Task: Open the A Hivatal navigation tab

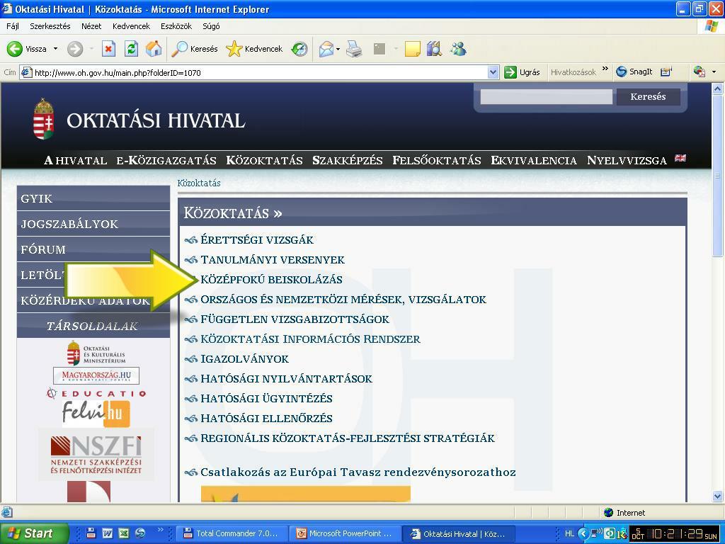Action: 75,161
